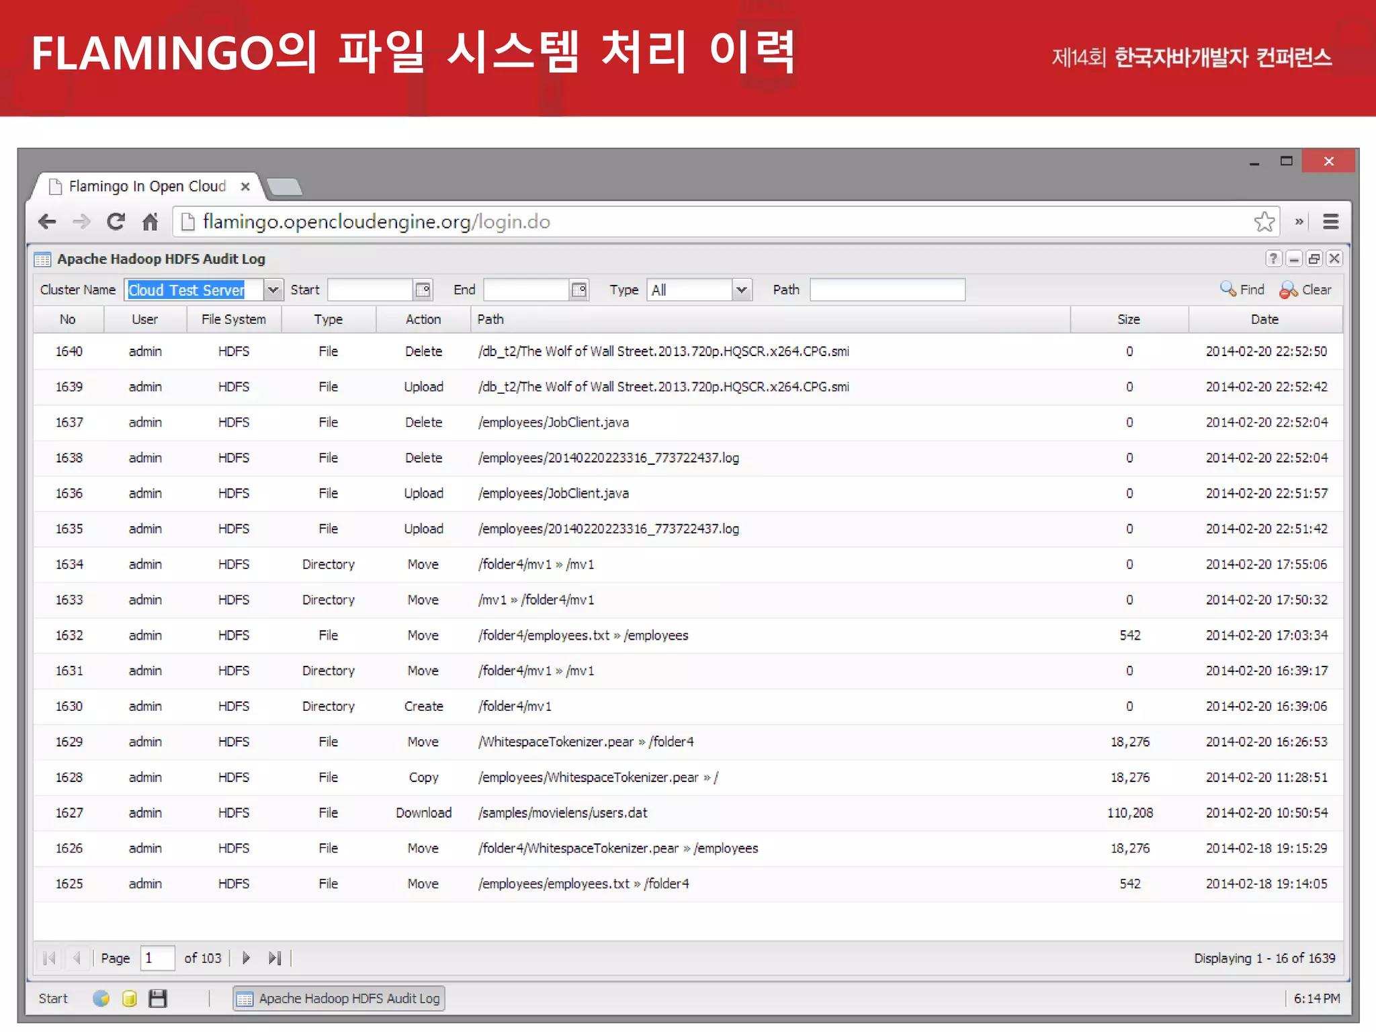This screenshot has width=1376, height=1032.
Task: Click the HDFS Audit Log panel title icon
Action: pyautogui.click(x=42, y=259)
